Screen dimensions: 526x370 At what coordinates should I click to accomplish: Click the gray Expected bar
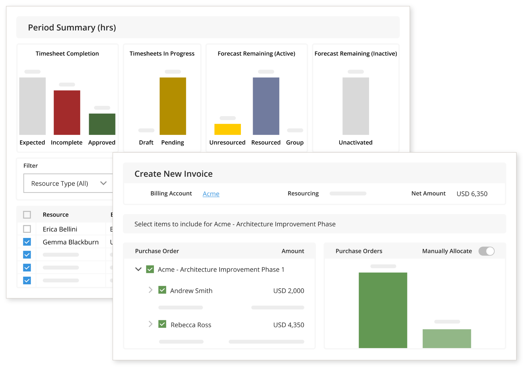click(33, 106)
